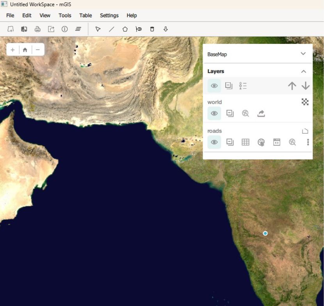Reset map view with home button

[25, 50]
